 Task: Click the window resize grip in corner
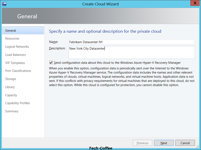[x=197, y=146]
